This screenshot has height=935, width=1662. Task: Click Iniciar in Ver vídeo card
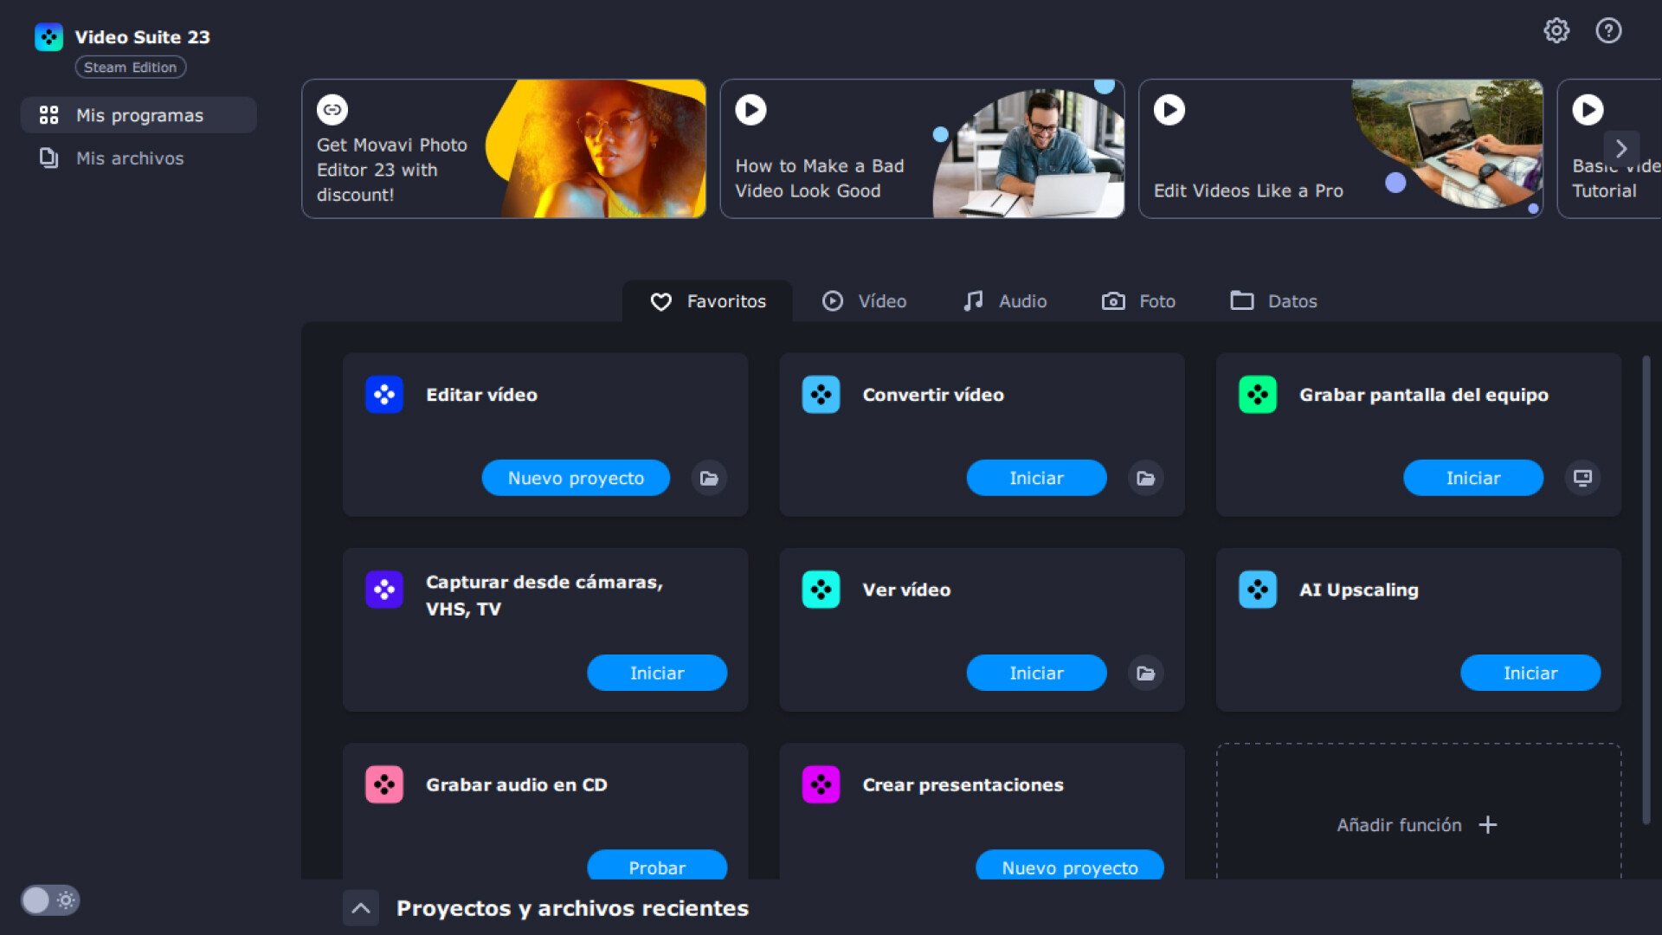click(x=1036, y=673)
